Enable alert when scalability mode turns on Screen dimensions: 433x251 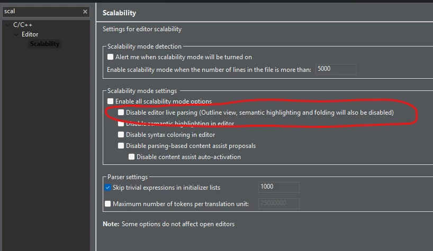coord(110,57)
